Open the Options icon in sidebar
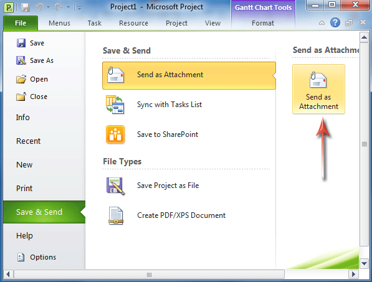Screen dimensions: 372x282 coord(21,257)
